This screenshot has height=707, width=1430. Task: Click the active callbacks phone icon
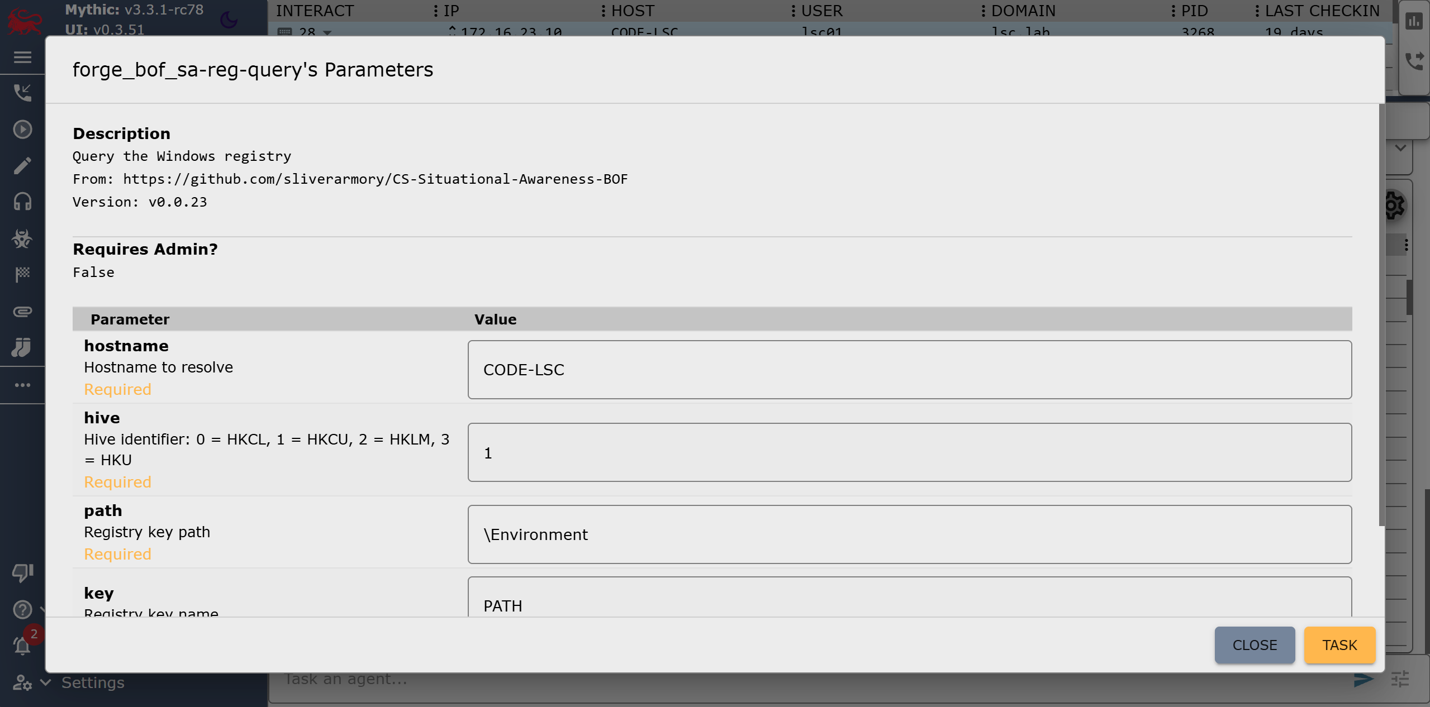22,93
